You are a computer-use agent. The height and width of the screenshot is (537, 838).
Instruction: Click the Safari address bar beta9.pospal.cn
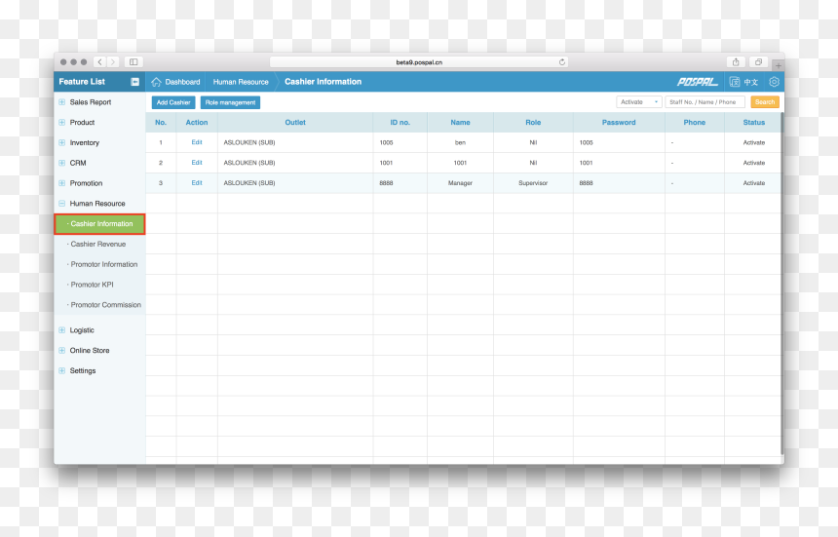(x=419, y=62)
